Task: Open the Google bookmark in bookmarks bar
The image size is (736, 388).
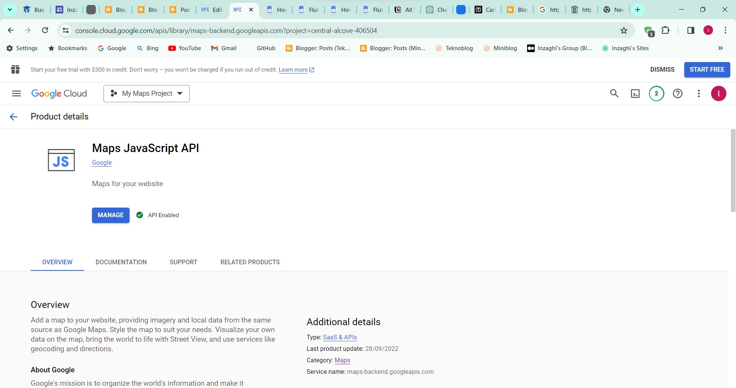Action: point(112,48)
